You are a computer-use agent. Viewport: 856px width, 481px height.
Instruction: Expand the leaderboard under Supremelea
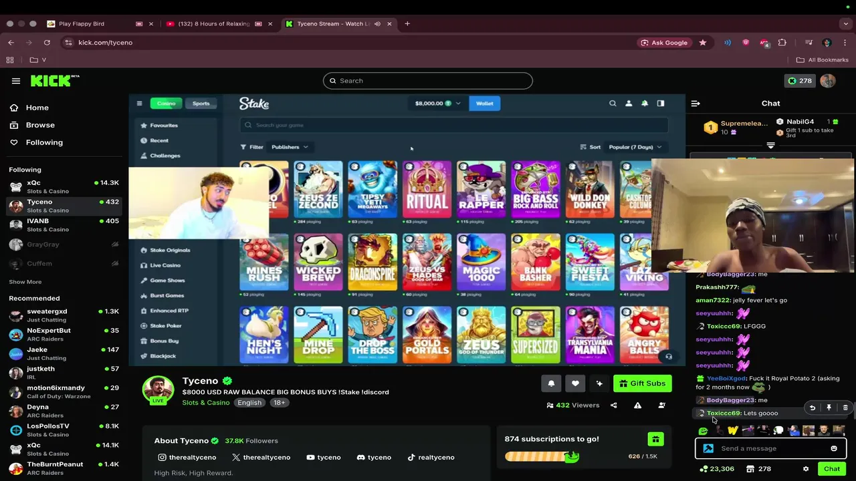click(770, 146)
